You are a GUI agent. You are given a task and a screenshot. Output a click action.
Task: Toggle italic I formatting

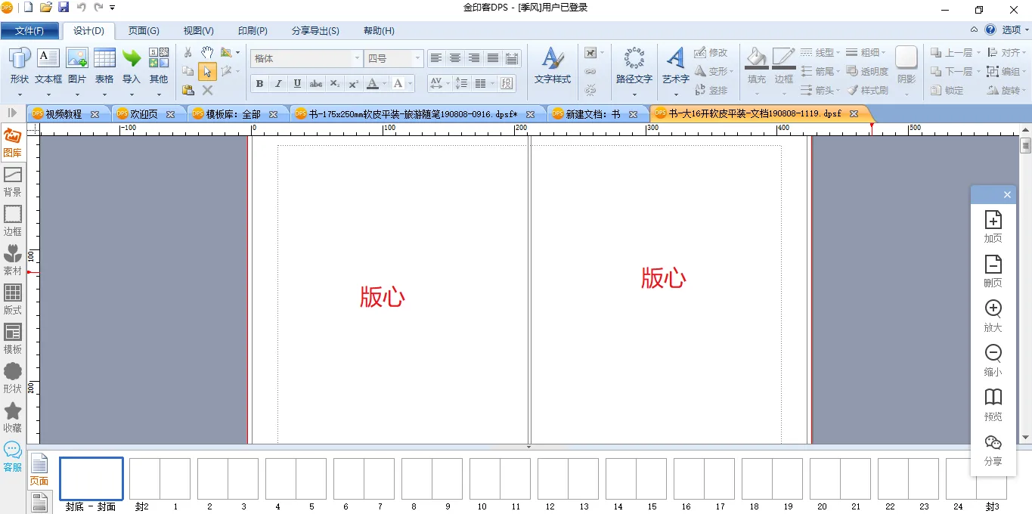click(x=278, y=83)
